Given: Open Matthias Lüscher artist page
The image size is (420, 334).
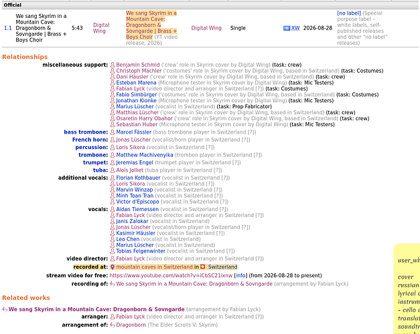Looking at the screenshot, I should pyautogui.click(x=137, y=112).
